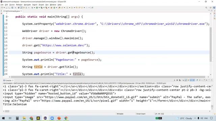Open the File menu
Image resolution: width=216 pixels, height=121 pixels.
click(2, 5)
